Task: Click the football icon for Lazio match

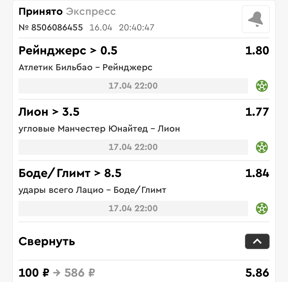Action: click(x=262, y=208)
